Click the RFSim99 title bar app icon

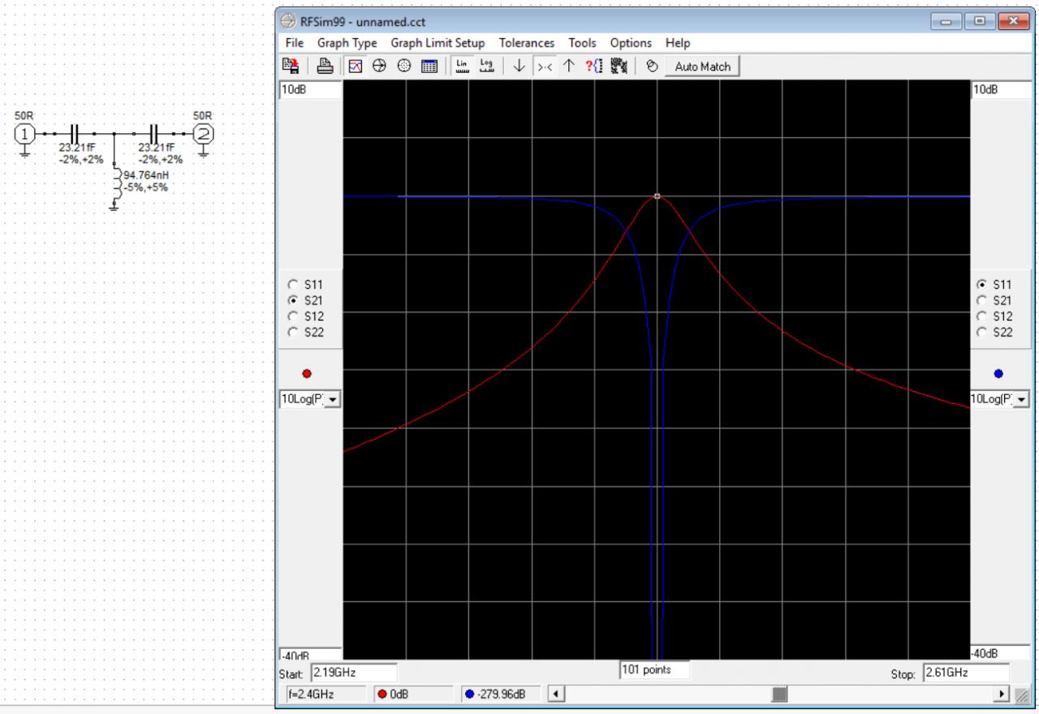(x=287, y=22)
